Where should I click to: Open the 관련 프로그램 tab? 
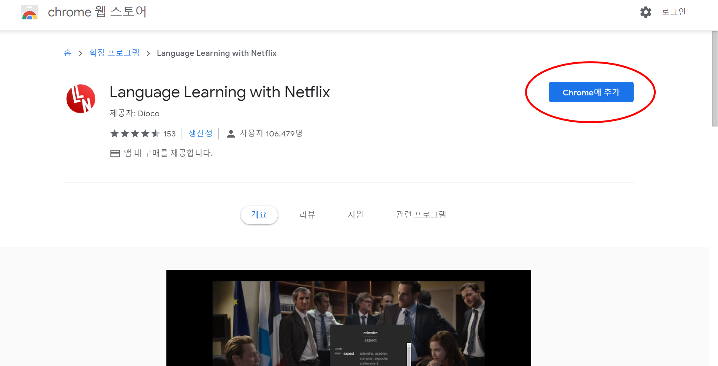pyautogui.click(x=421, y=215)
